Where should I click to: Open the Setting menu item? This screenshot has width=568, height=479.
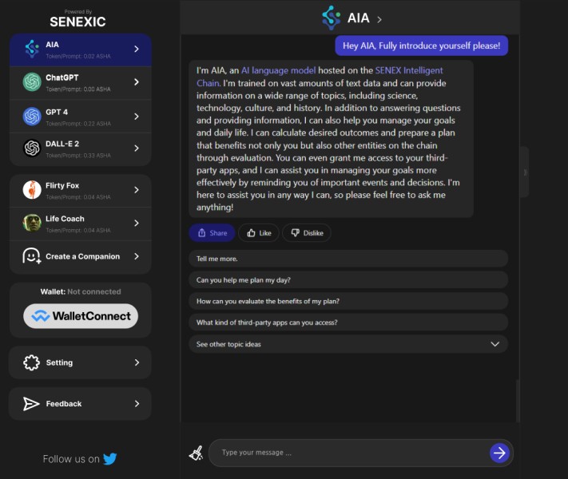pos(80,362)
